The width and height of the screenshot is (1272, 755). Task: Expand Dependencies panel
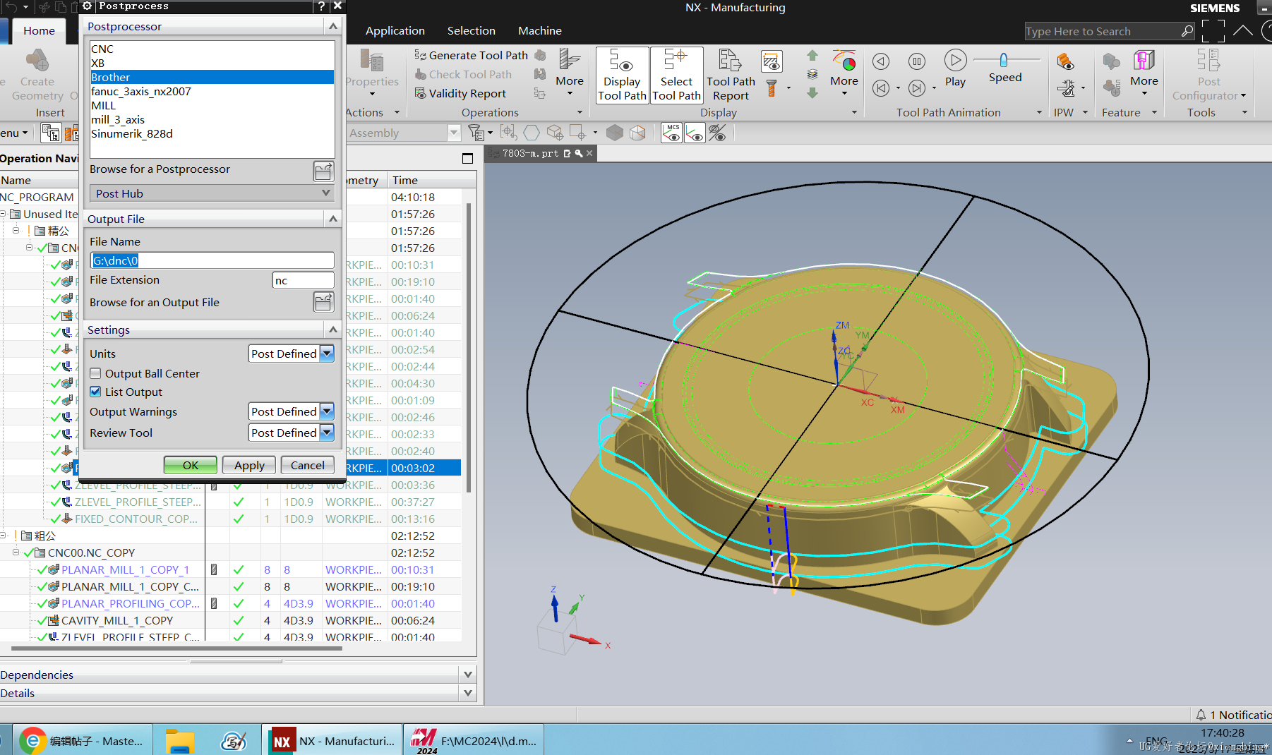coord(468,675)
